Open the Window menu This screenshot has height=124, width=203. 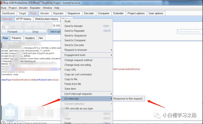coord(47,8)
